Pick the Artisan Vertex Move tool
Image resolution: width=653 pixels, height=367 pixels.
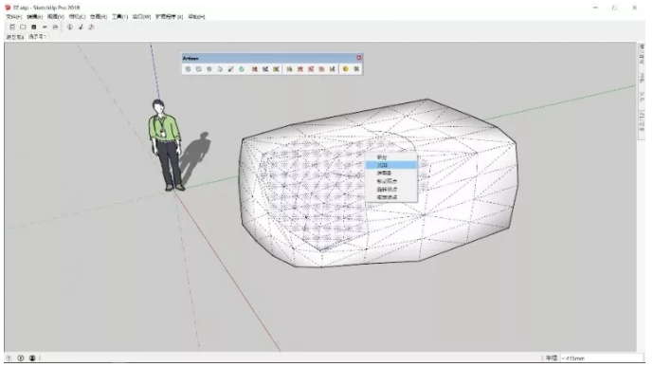[x=300, y=69]
